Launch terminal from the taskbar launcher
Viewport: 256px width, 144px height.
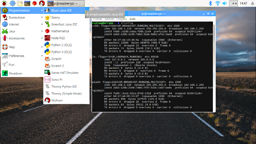27,3
